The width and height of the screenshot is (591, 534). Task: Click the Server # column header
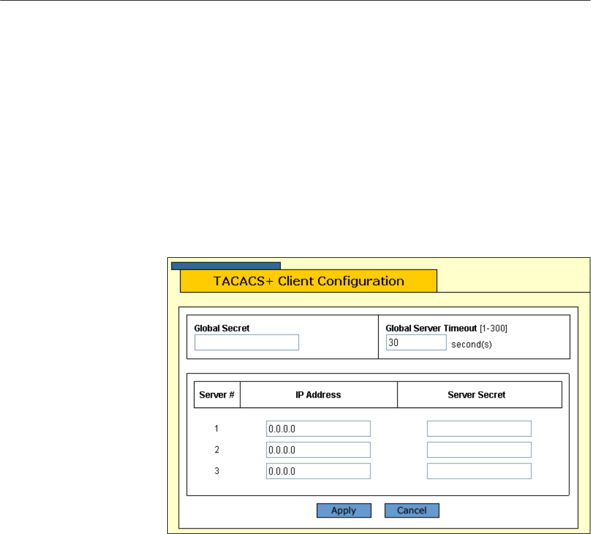point(217,395)
